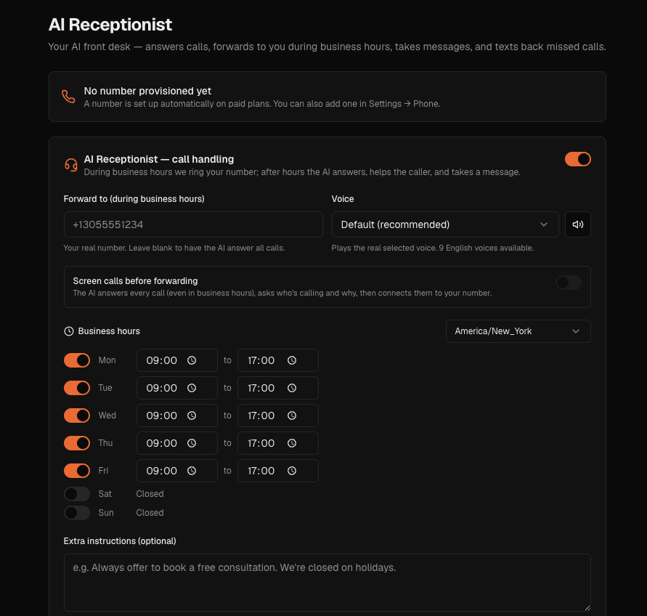Turn off Friday business hours

(77, 471)
